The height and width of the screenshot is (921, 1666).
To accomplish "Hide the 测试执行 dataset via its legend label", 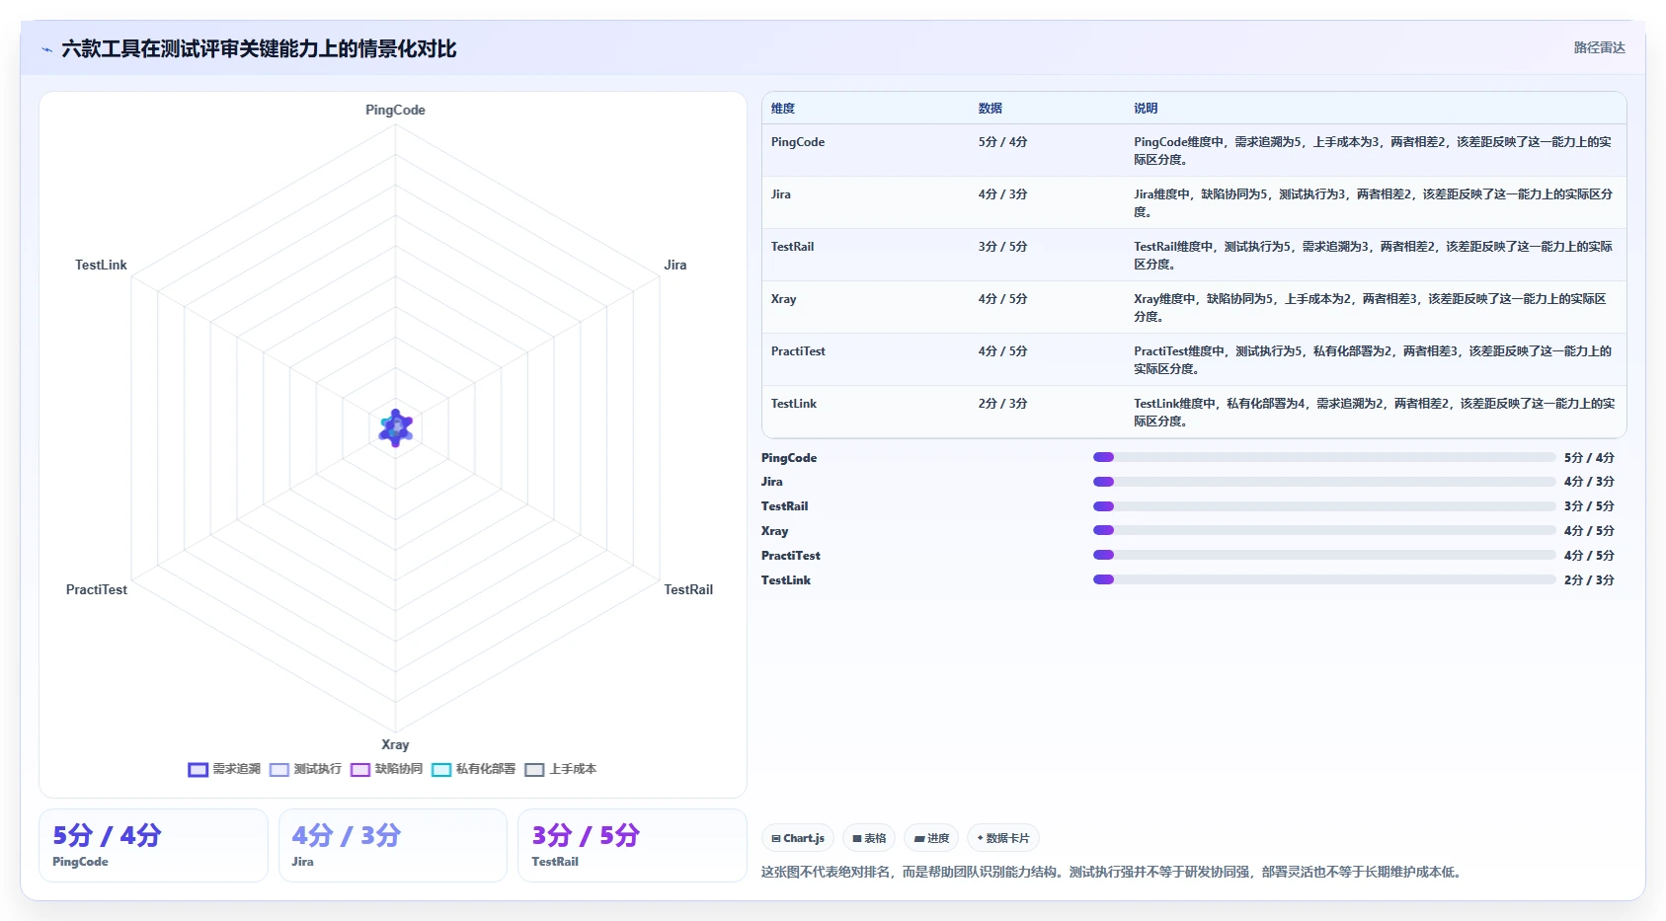I will pos(318,769).
